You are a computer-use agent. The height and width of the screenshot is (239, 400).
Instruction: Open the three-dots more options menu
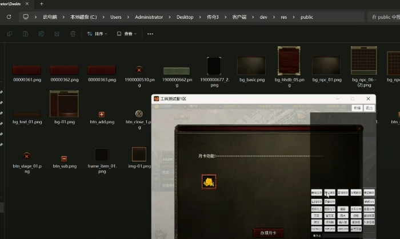click(150, 34)
